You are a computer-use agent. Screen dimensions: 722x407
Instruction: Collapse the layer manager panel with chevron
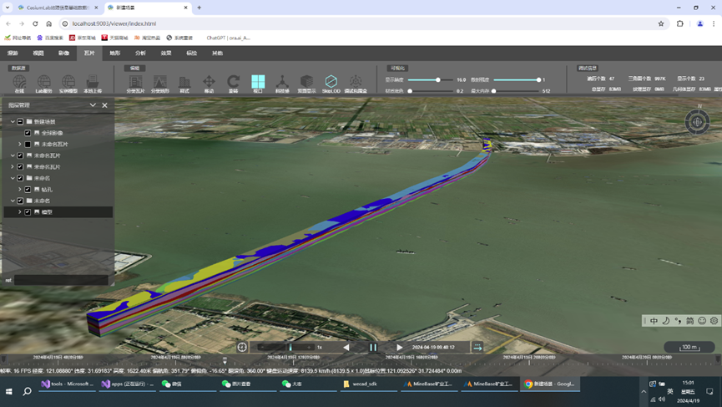[93, 105]
